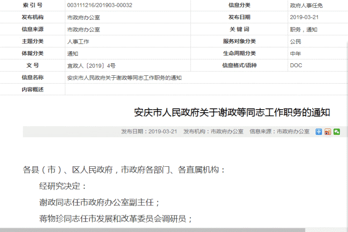The image size is (348, 232).
Task: Click 信息来源：市政府办公室 in the gray bar
Action: [279, 131]
